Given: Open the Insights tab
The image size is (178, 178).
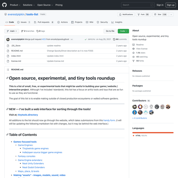Looking at the screenshot, I should [117, 22].
